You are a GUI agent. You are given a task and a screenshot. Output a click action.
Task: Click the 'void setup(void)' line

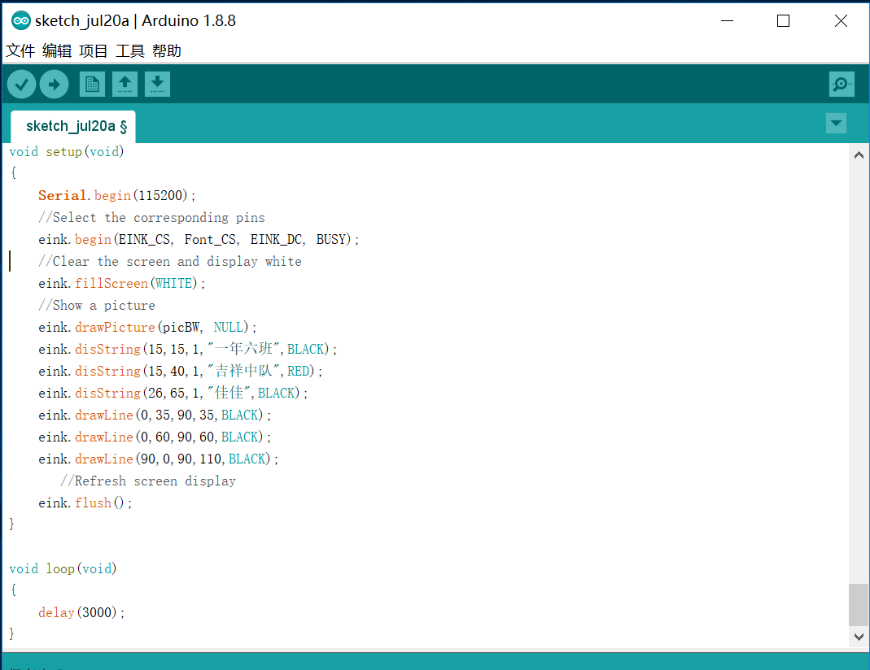pos(67,152)
